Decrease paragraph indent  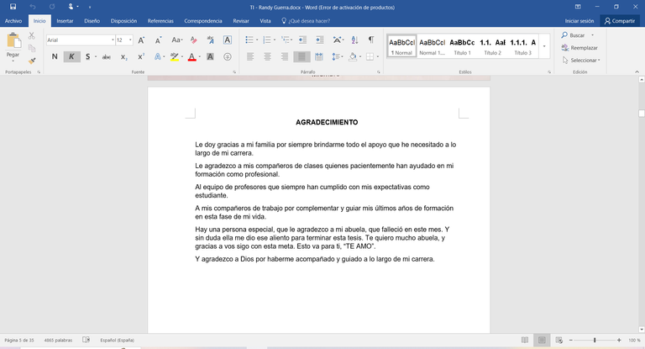pos(302,40)
